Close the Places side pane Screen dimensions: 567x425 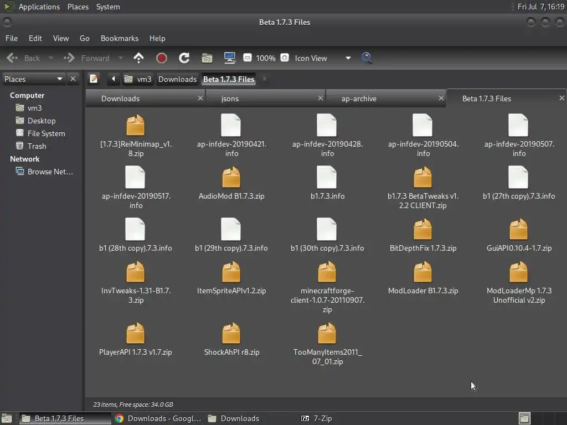click(73, 79)
